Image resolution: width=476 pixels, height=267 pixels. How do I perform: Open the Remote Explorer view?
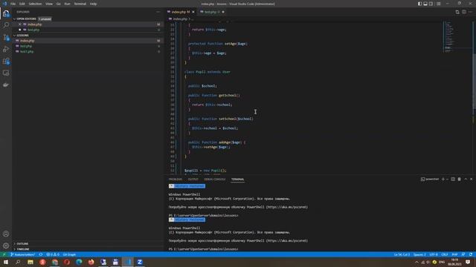point(6,73)
